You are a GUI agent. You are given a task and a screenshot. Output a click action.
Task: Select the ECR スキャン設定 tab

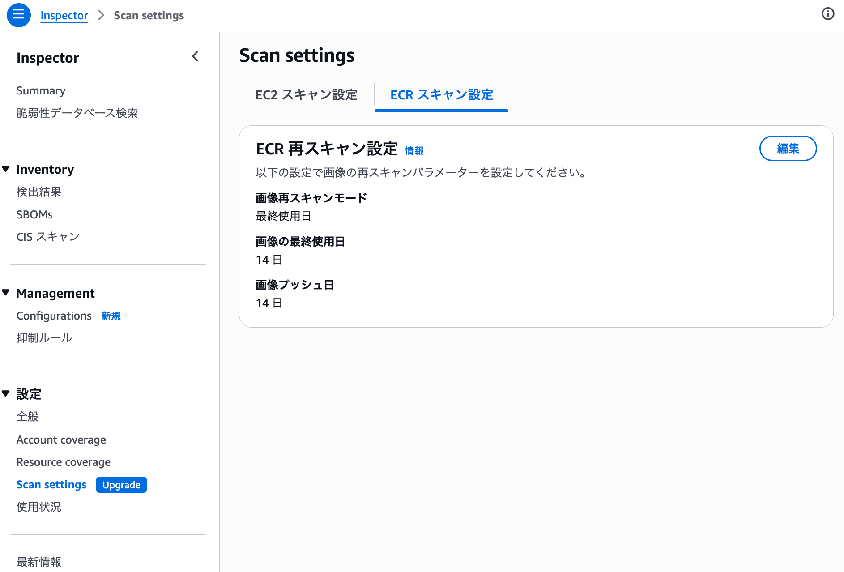441,95
